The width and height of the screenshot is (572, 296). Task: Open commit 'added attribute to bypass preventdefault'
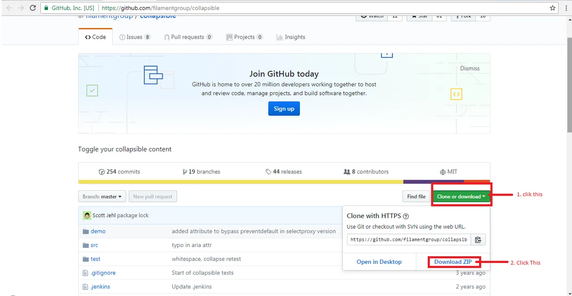(253, 231)
